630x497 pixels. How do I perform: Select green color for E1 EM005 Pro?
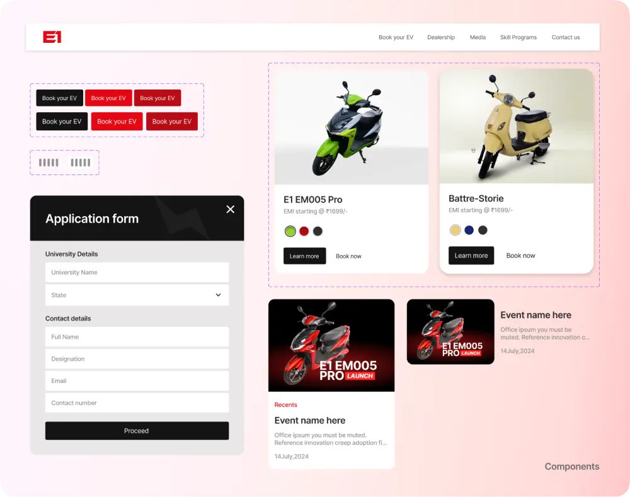(x=290, y=231)
